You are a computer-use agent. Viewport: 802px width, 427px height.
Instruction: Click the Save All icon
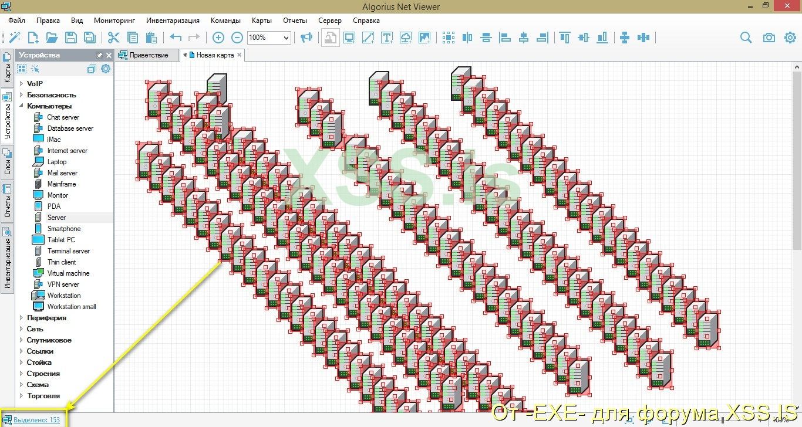89,38
